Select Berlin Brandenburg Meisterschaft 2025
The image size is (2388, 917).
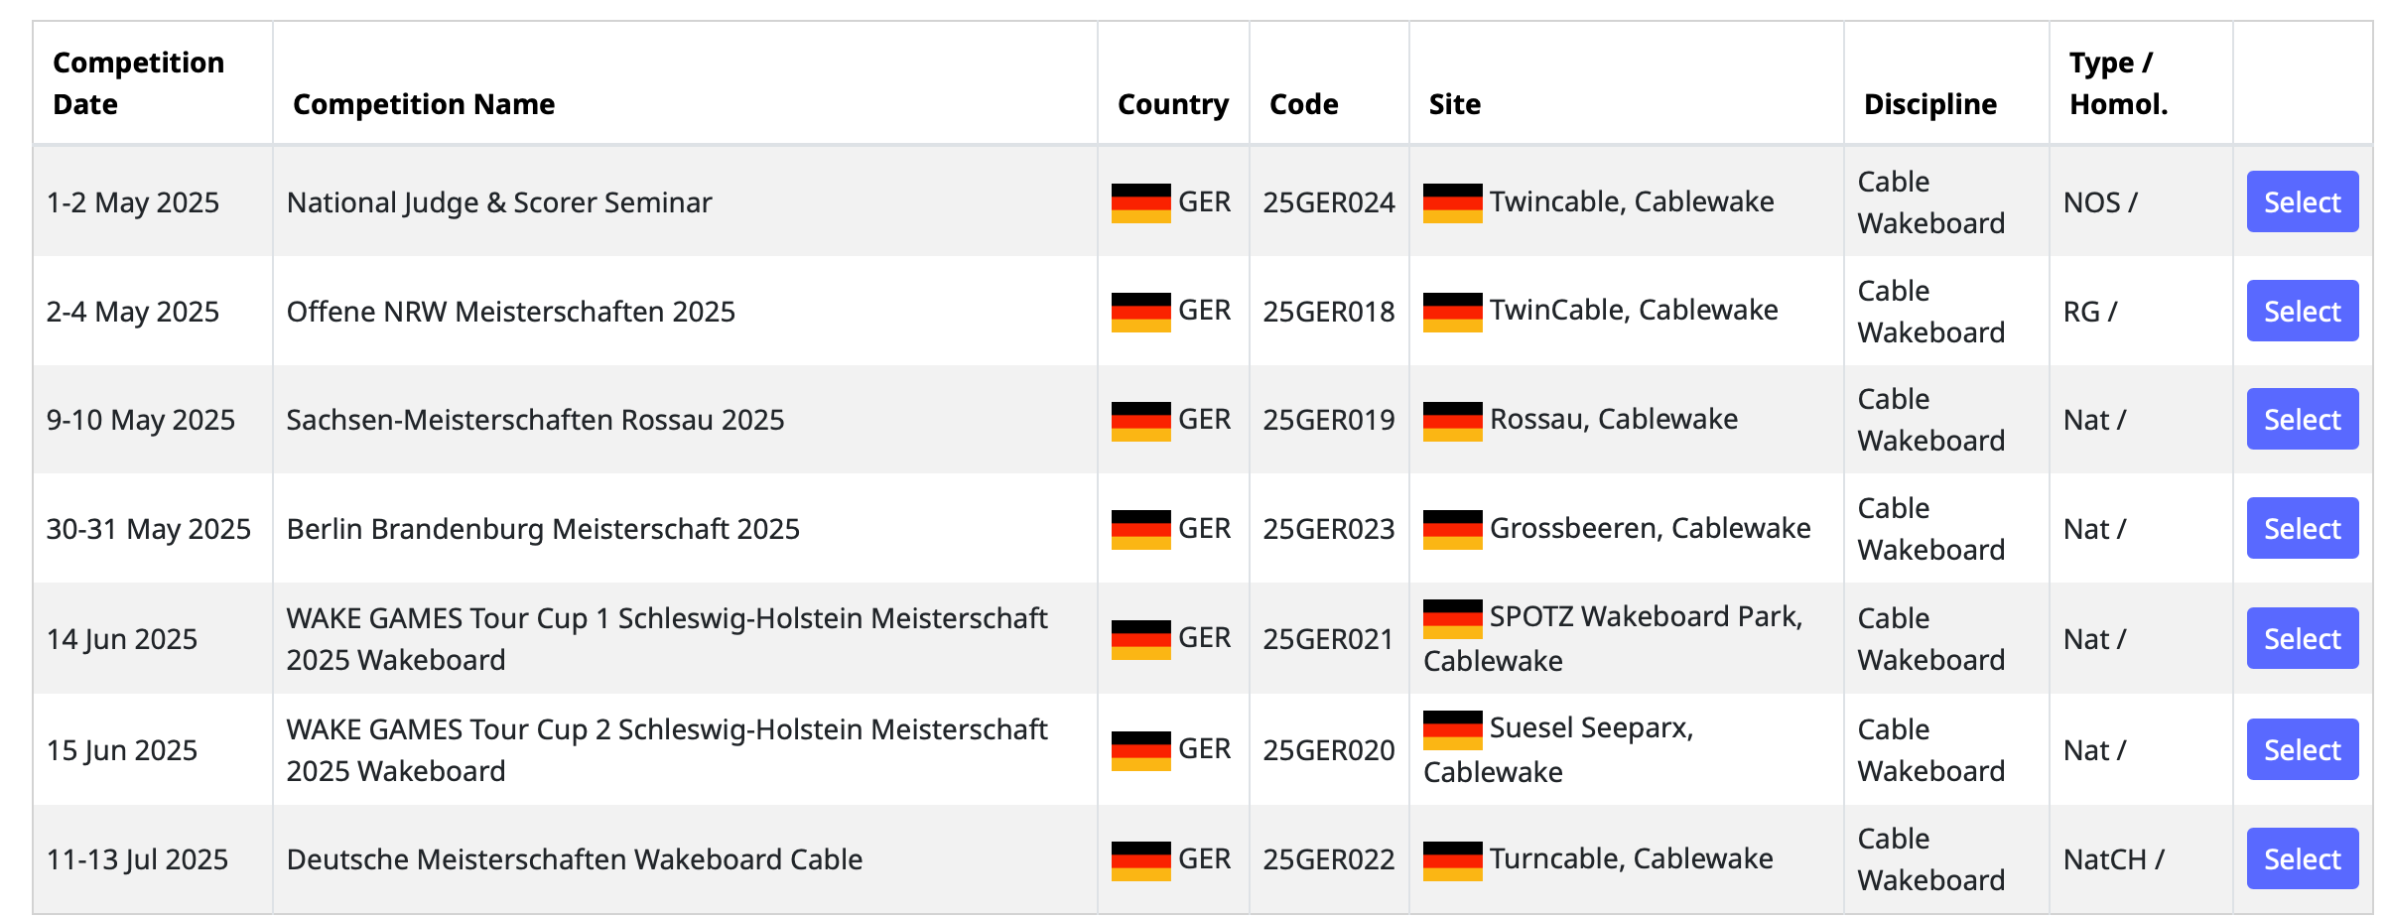pyautogui.click(x=2302, y=528)
